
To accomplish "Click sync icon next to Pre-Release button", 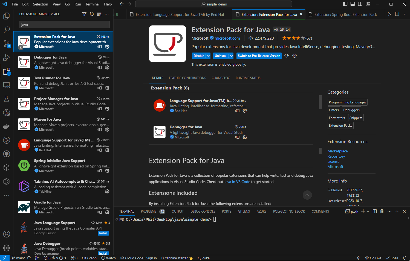I will tap(286, 56).
